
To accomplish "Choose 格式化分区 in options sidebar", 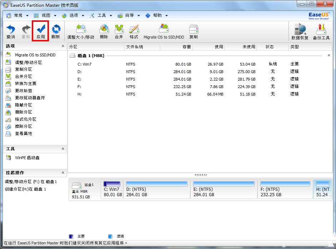I will click(x=21, y=119).
